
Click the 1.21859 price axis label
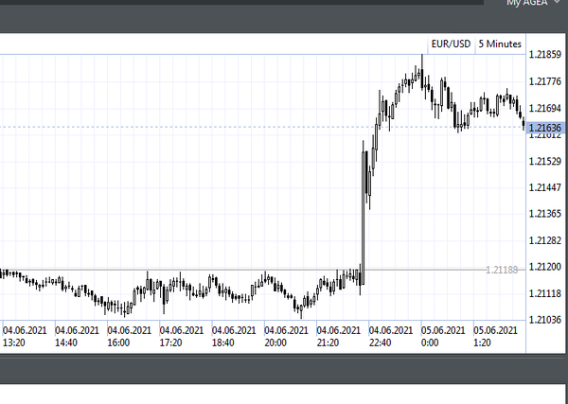(x=546, y=56)
